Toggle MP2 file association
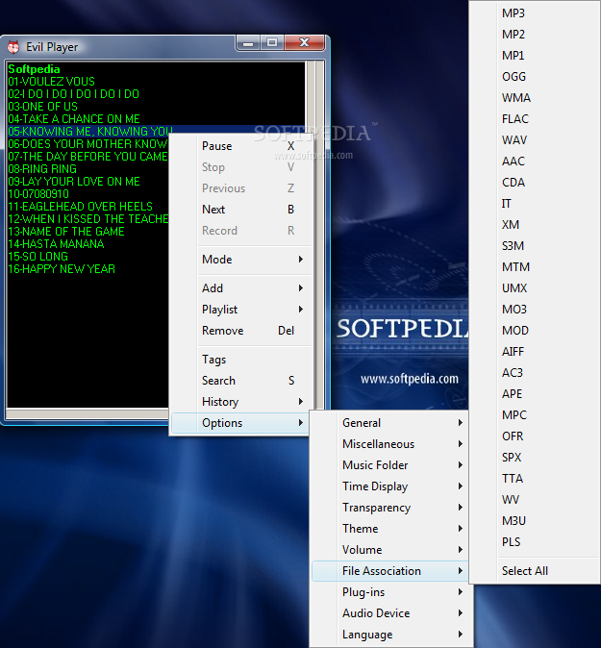601x648 pixels. point(535,35)
